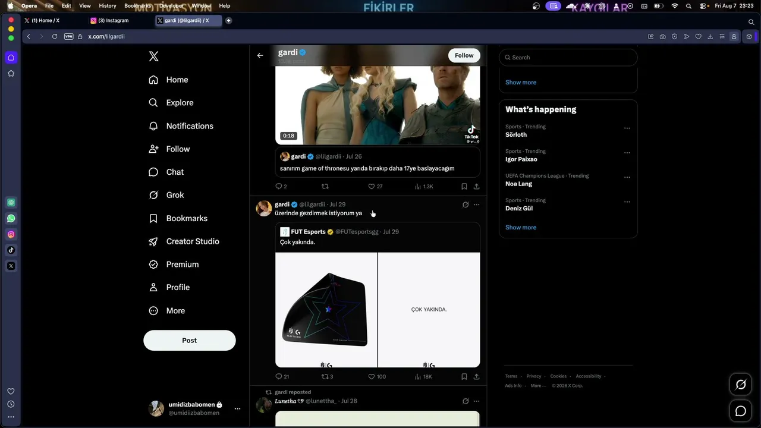The height and width of the screenshot is (428, 761).
Task: Open more options for the Deniz Gül trend
Action: coord(627,202)
